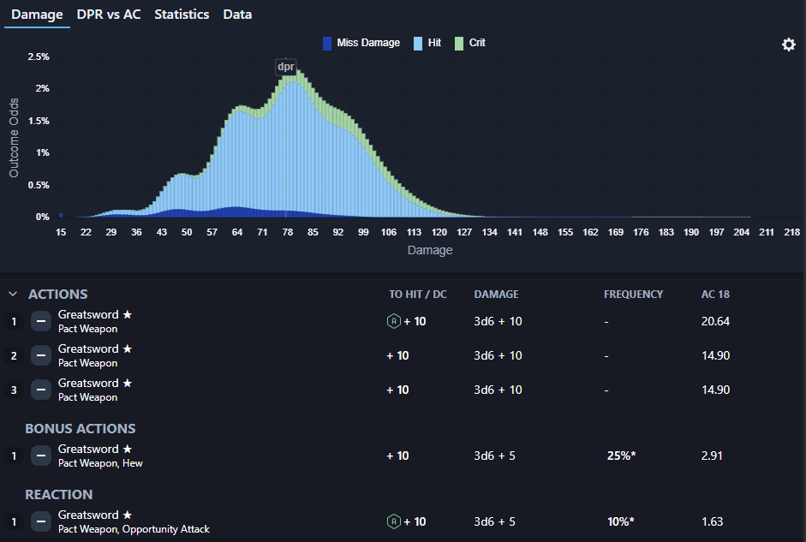
Task: Toggle Hit series label in chart legend
Action: 434,43
